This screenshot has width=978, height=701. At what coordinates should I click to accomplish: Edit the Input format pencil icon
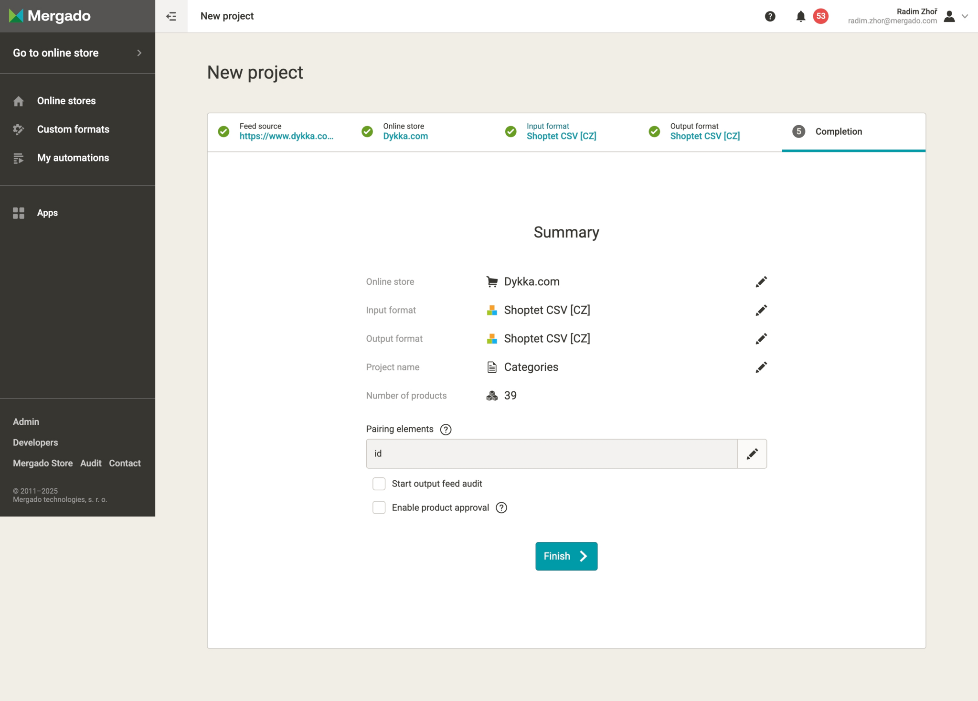click(x=761, y=310)
